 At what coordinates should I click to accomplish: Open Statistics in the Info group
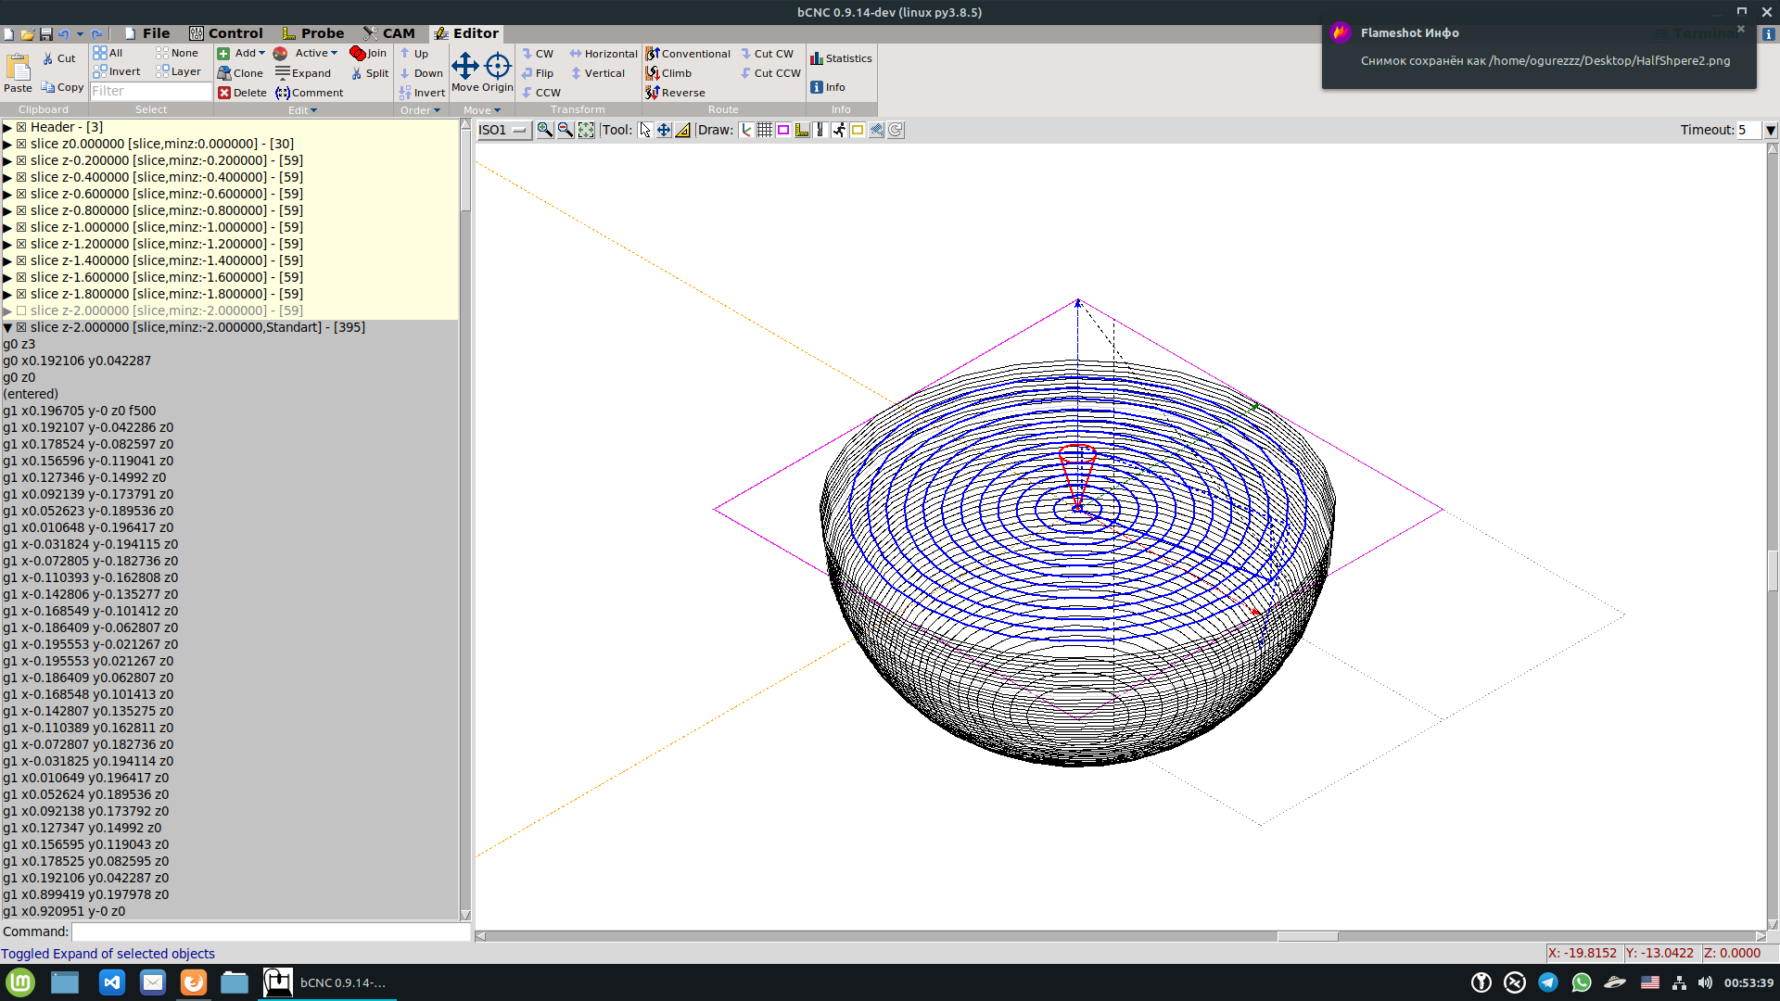point(841,58)
